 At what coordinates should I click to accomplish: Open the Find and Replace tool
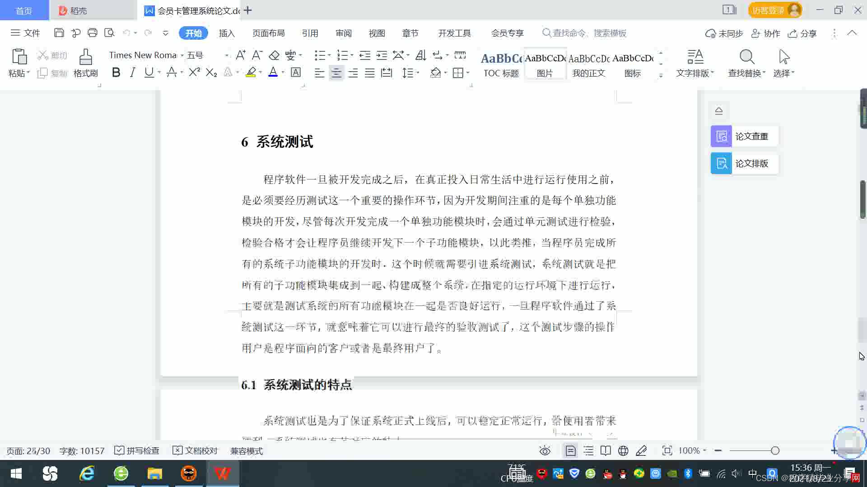(746, 57)
